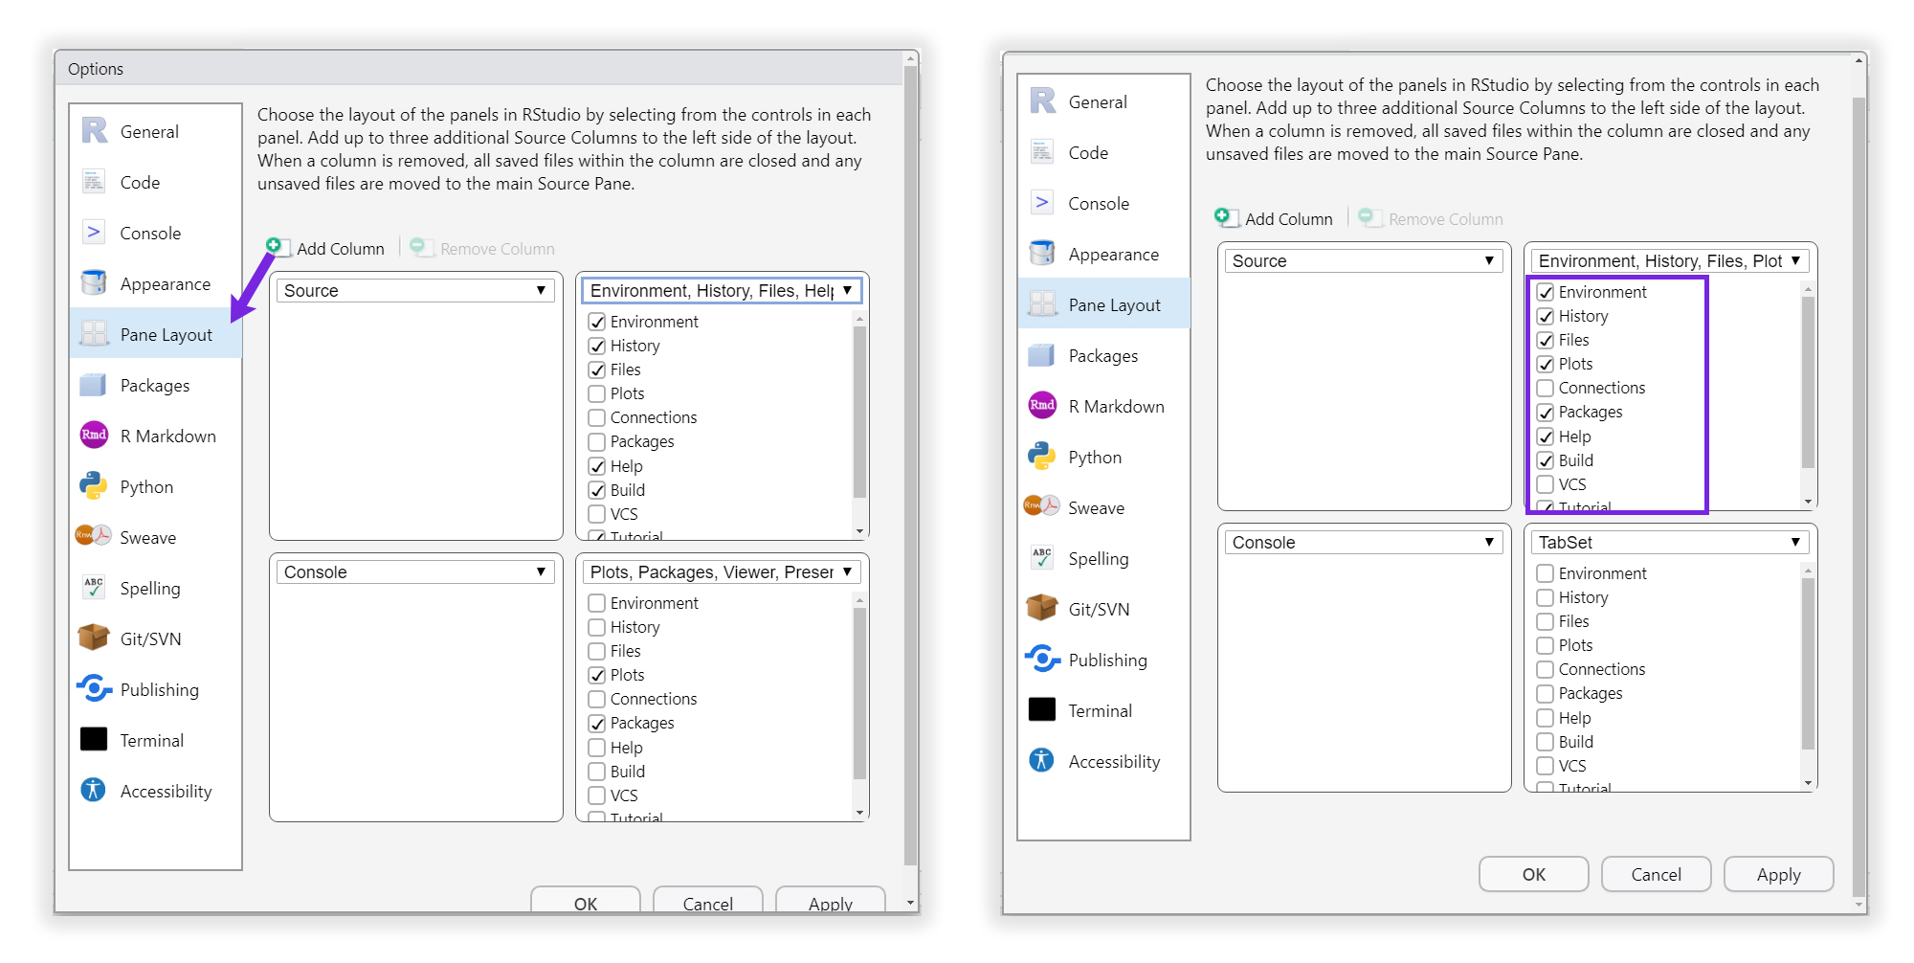Select Console category in right window
1914x963 pixels.
1104,203
